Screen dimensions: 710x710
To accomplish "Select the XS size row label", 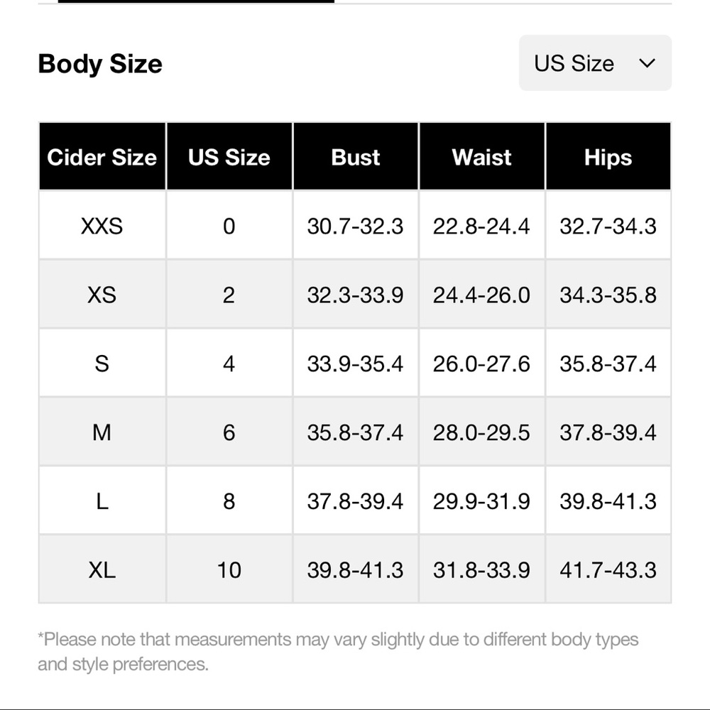I will [x=102, y=295].
